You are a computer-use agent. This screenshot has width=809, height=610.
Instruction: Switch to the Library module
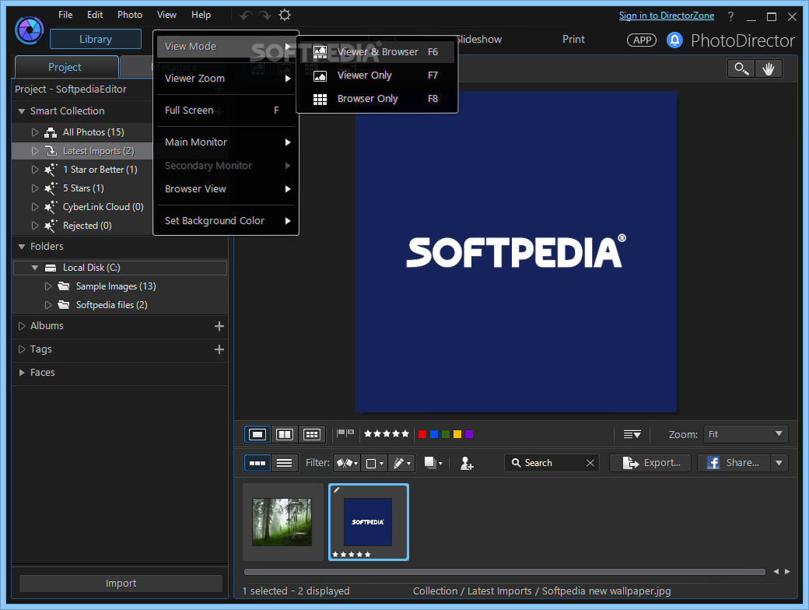click(x=96, y=39)
